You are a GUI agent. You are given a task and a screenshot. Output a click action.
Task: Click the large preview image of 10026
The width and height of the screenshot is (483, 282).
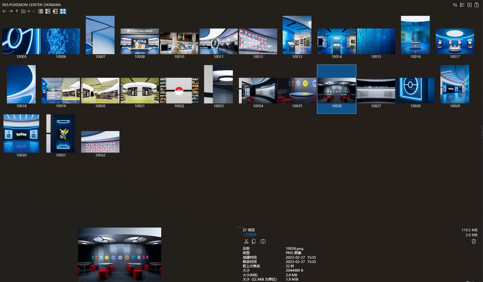pyautogui.click(x=119, y=255)
